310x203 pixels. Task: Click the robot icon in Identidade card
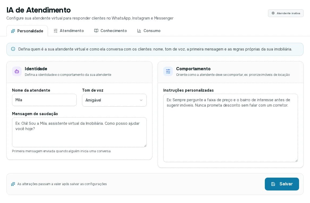click(x=17, y=71)
